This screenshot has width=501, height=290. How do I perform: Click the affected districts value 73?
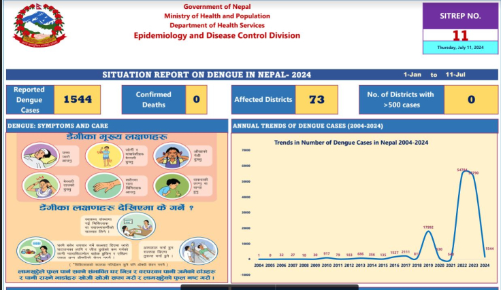[x=317, y=99]
